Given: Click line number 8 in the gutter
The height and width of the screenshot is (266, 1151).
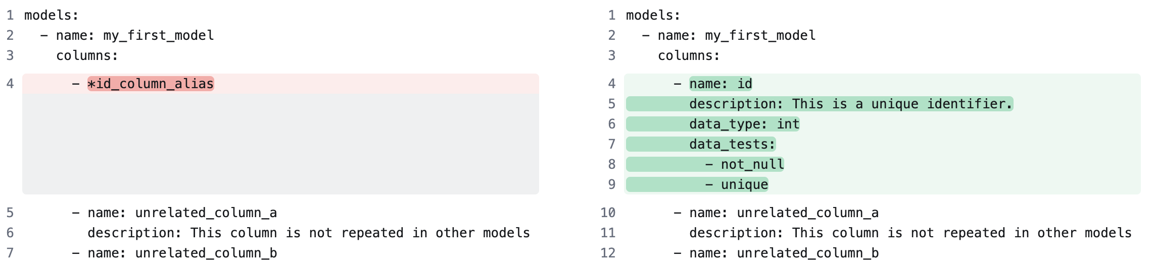Looking at the screenshot, I should 612,164.
